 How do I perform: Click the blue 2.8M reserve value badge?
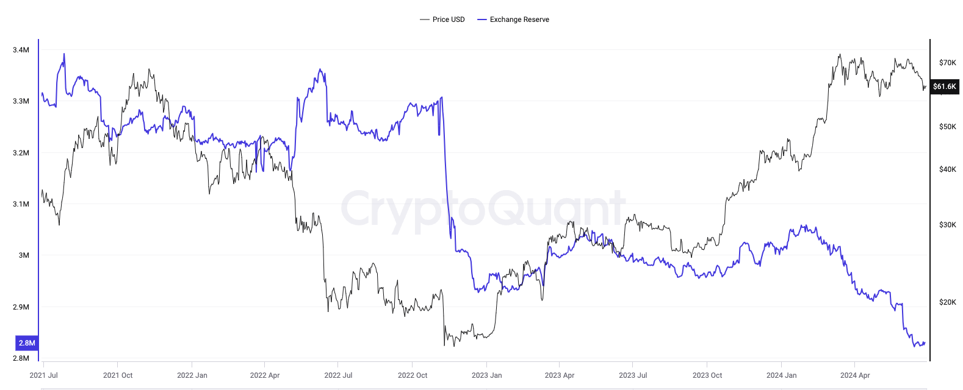[27, 343]
